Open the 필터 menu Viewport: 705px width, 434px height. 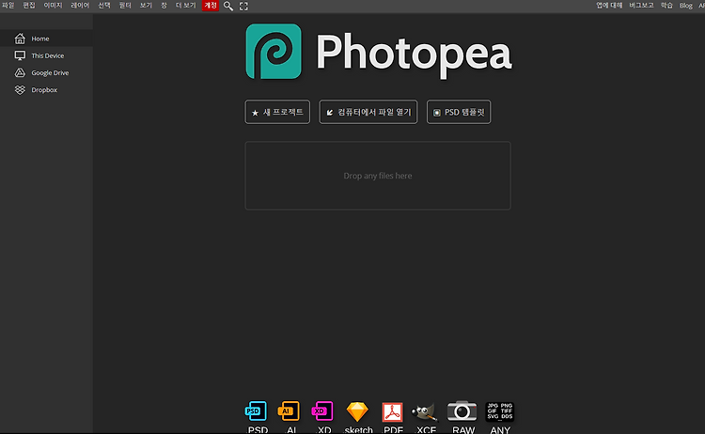point(125,6)
